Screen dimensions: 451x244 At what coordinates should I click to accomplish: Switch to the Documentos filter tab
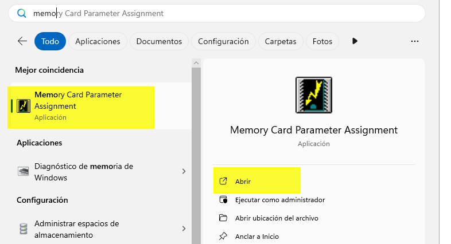(x=159, y=41)
